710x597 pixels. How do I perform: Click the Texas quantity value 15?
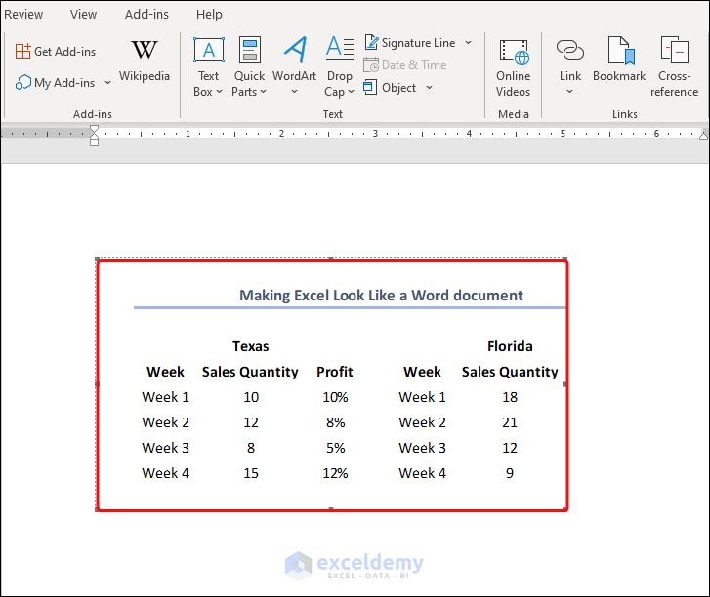coord(251,473)
